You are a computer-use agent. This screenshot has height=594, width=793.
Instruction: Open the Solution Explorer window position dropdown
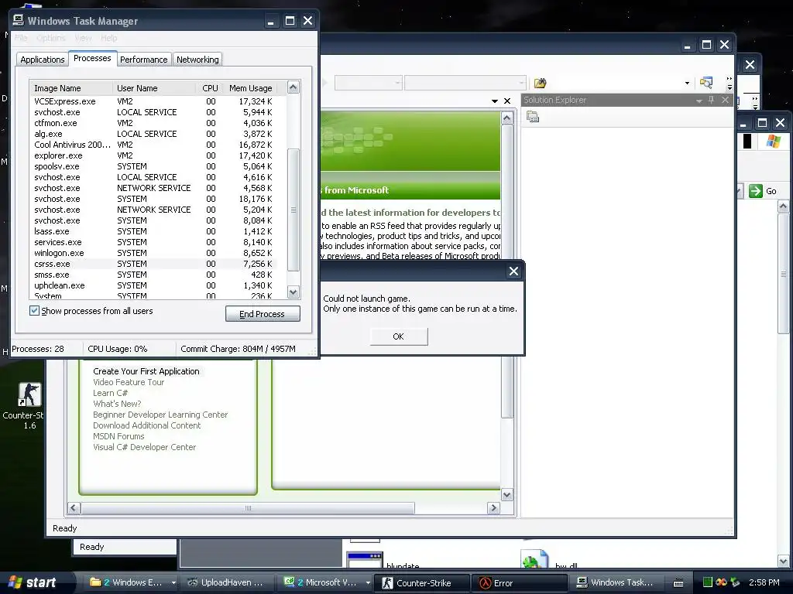pos(699,101)
